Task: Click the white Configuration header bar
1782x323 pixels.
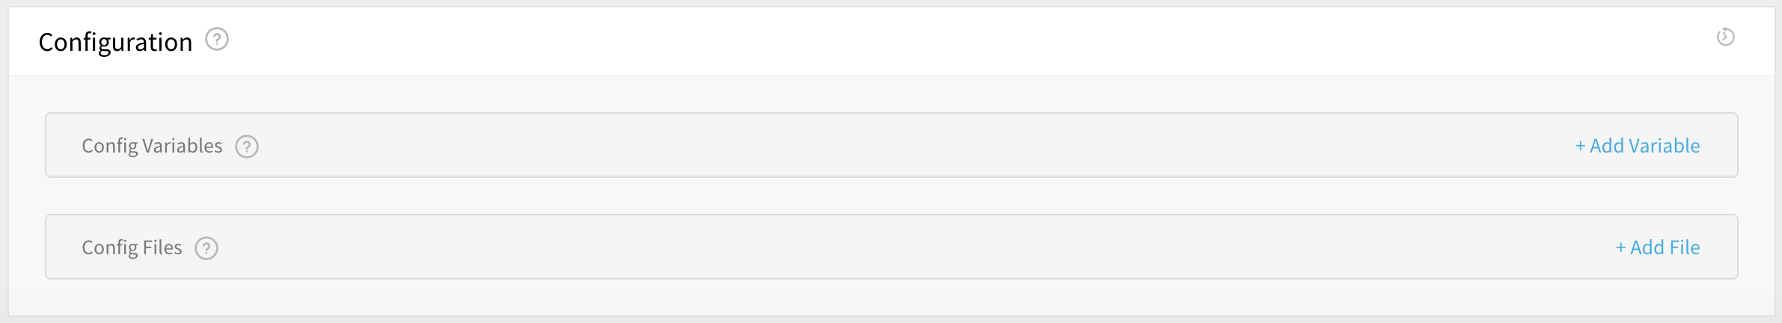Action: (x=892, y=41)
